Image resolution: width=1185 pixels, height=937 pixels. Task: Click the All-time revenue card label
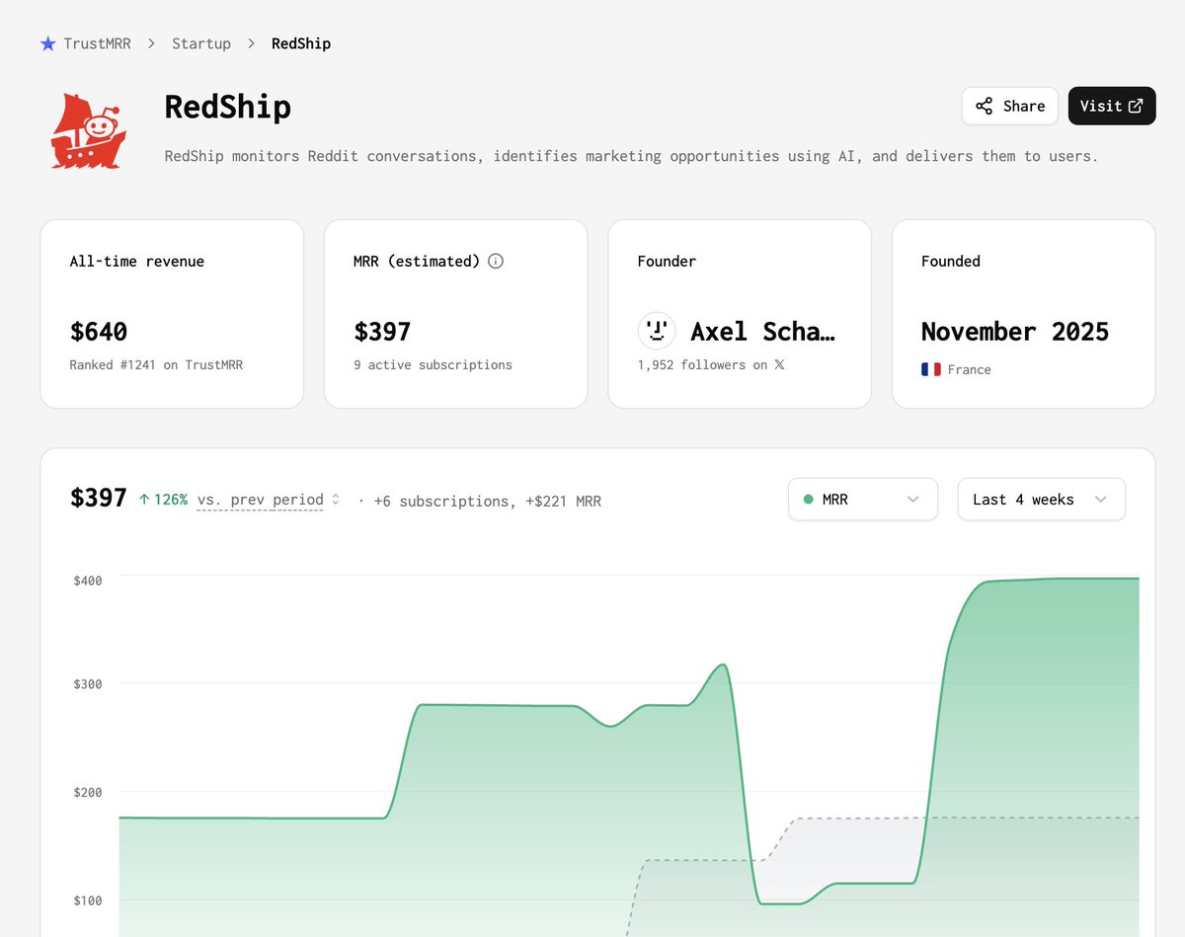pyautogui.click(x=137, y=262)
